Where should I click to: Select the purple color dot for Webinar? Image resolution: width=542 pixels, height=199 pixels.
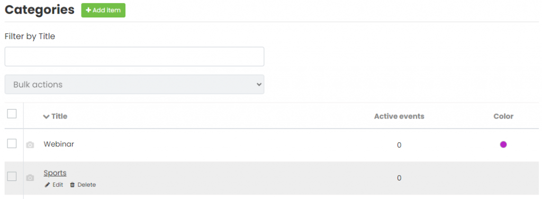pyautogui.click(x=503, y=144)
